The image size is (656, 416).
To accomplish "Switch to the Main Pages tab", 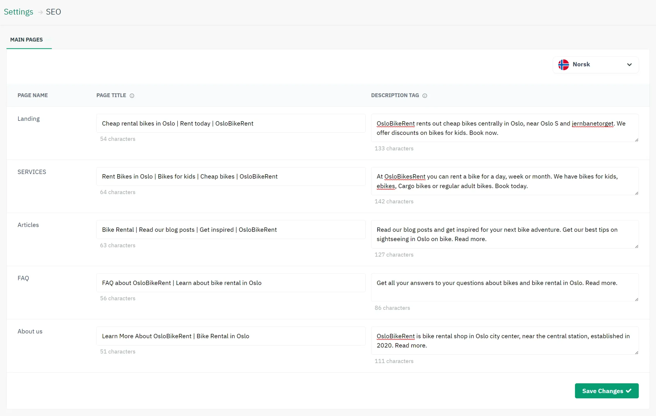I will pyautogui.click(x=26, y=40).
